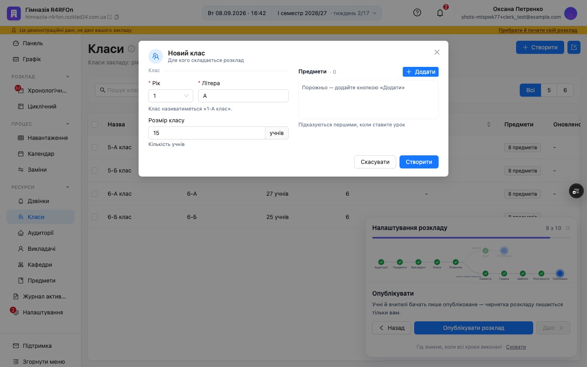Open the school site via external link icon
Image resolution: width=587 pixels, height=367 pixels.
click(109, 17)
